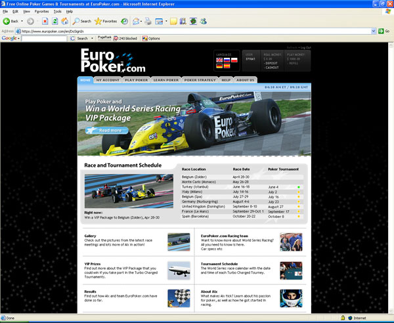Click the Log Out link
Viewport: 394px width, 323px height.
305,47
